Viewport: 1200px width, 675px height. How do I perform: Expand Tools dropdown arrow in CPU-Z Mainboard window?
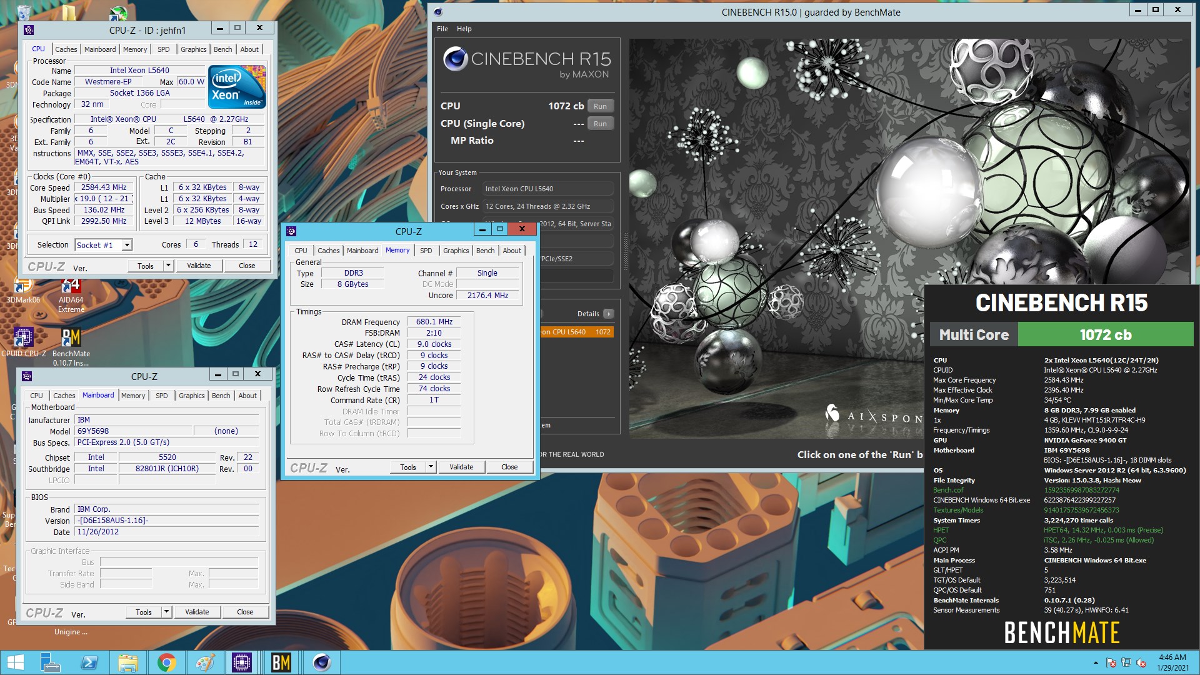coord(166,612)
